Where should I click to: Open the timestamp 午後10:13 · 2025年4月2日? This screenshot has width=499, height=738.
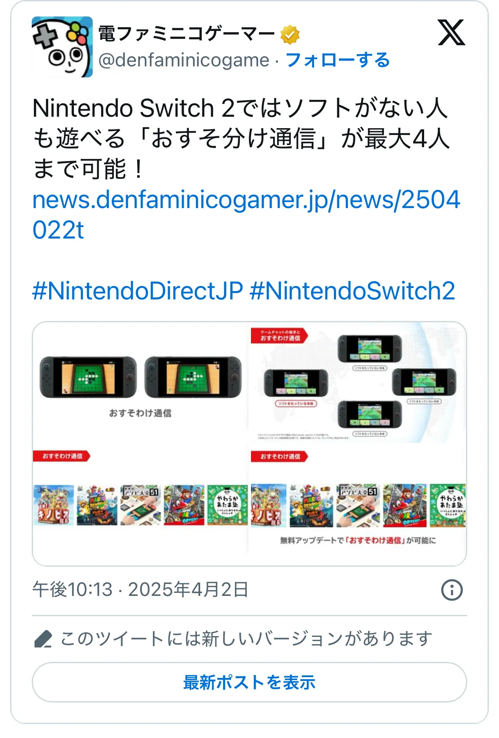pyautogui.click(x=140, y=590)
